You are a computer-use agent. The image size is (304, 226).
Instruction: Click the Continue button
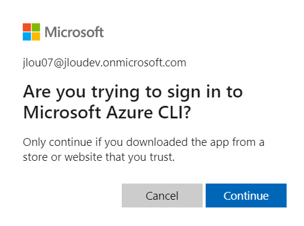coord(246,196)
